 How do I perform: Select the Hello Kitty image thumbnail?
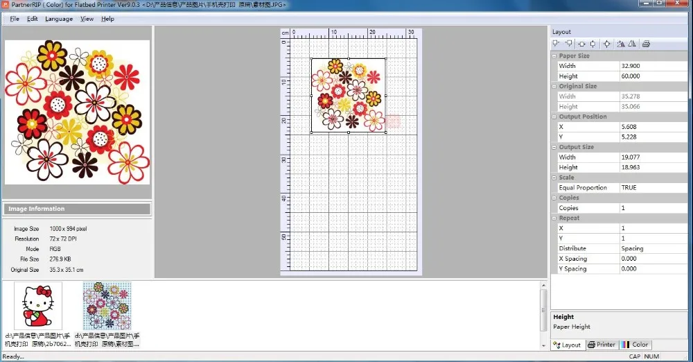click(38, 306)
